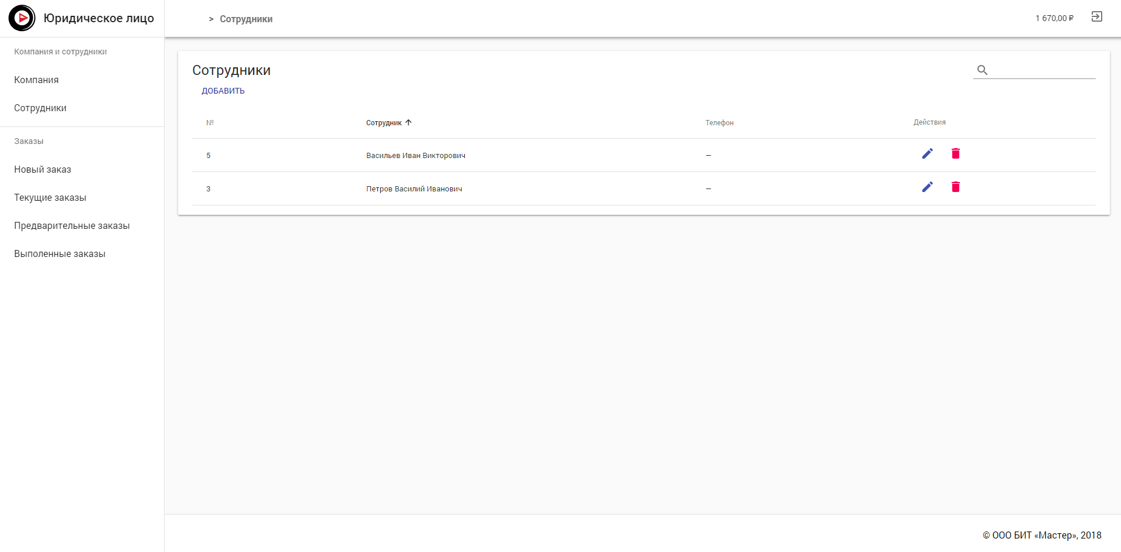Open Предварительные заказы page
Screen dimensions: 1121x552
point(72,226)
